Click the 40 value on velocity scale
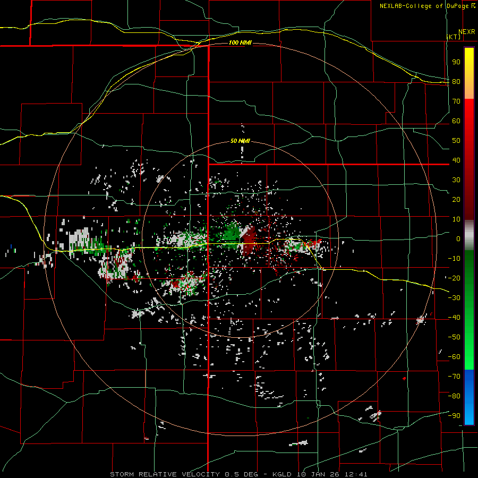 point(456,160)
